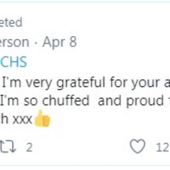
Task: Click the word 'grateful' in the tweet
Action: pyautogui.click(x=81, y=83)
